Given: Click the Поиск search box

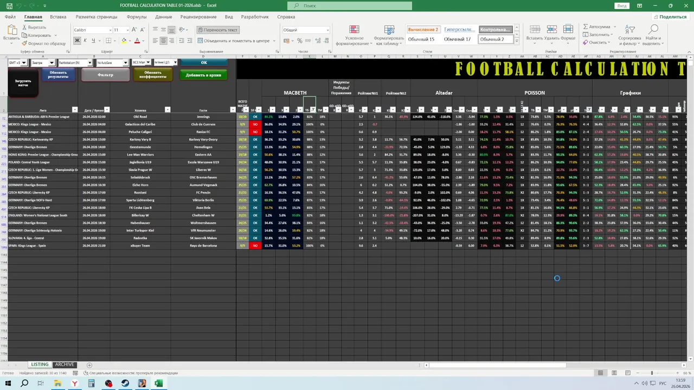Looking at the screenshot, I should 350,5.
